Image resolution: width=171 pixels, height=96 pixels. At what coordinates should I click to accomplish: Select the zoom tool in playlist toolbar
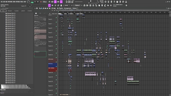pyautogui.click(x=53, y=8)
